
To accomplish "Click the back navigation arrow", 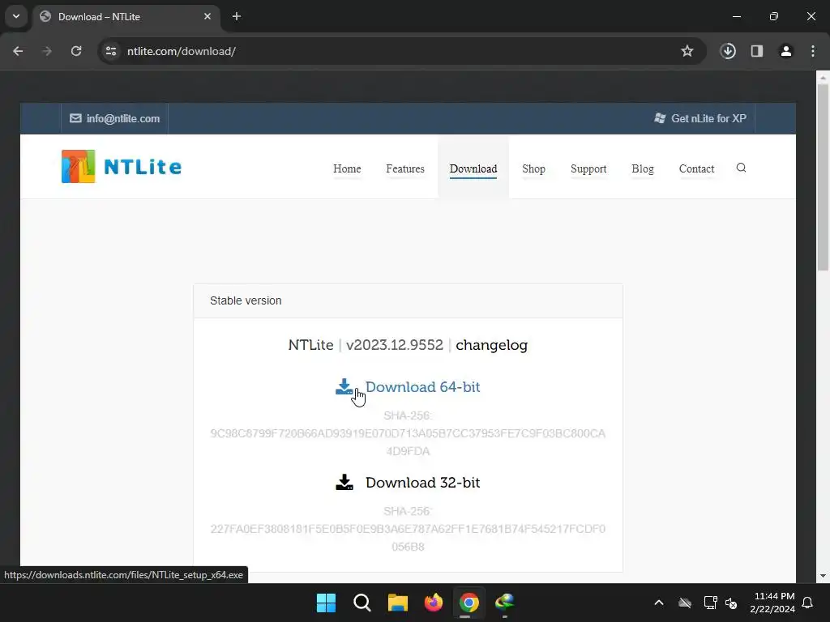I will tap(18, 51).
